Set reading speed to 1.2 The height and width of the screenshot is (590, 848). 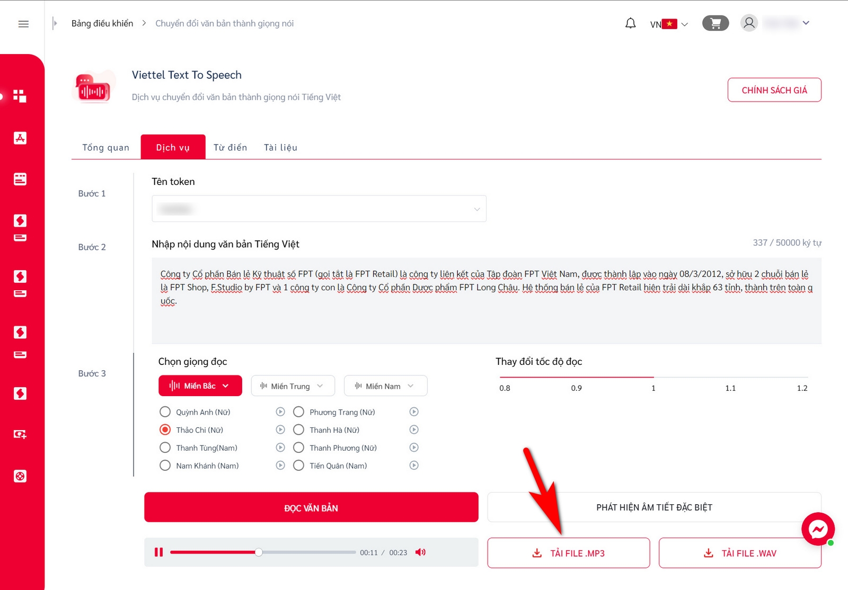(x=802, y=388)
